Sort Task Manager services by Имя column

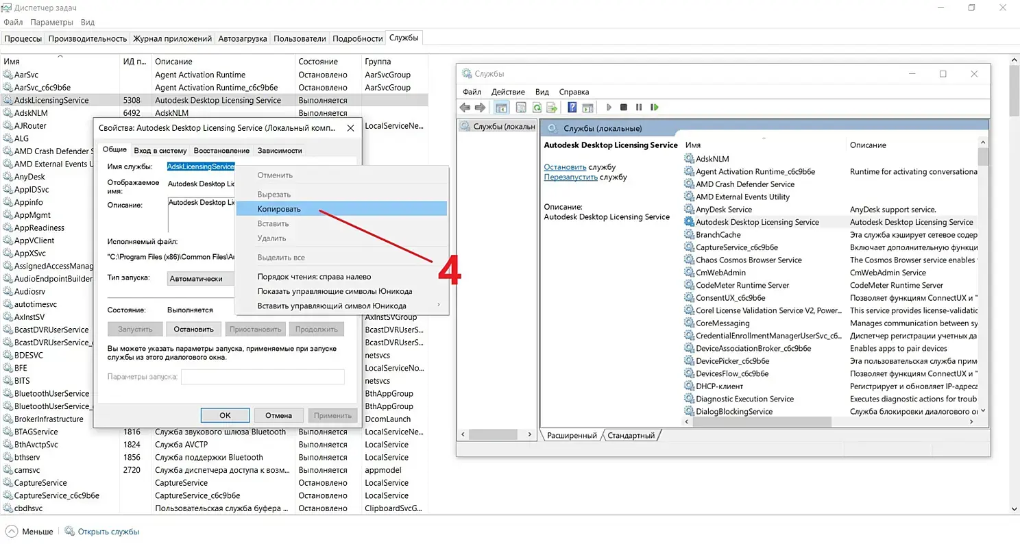click(x=60, y=62)
